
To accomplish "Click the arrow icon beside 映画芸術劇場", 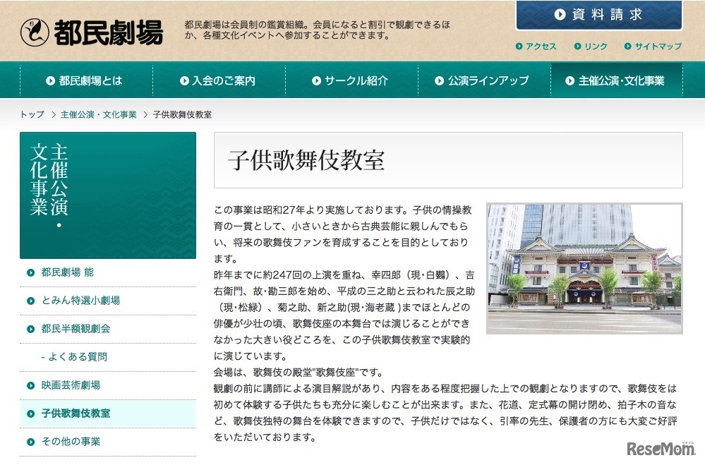I will point(30,386).
